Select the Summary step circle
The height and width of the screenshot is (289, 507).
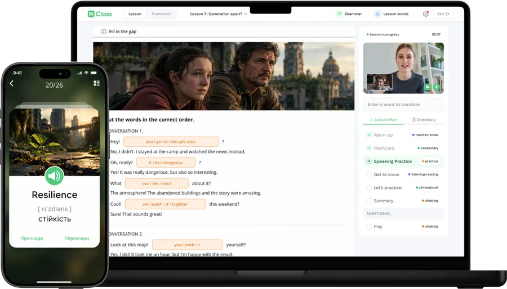(369, 201)
